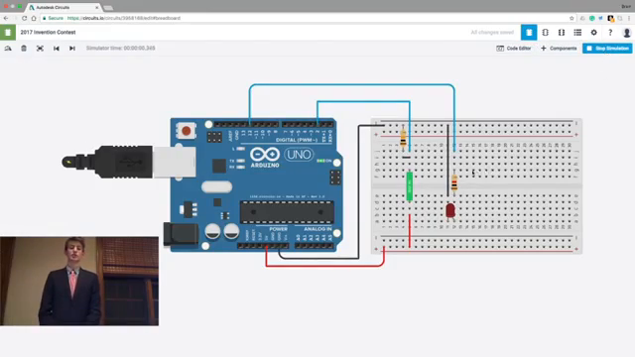The width and height of the screenshot is (635, 357).
Task: Click the green circuits home logo
Action: (8, 33)
